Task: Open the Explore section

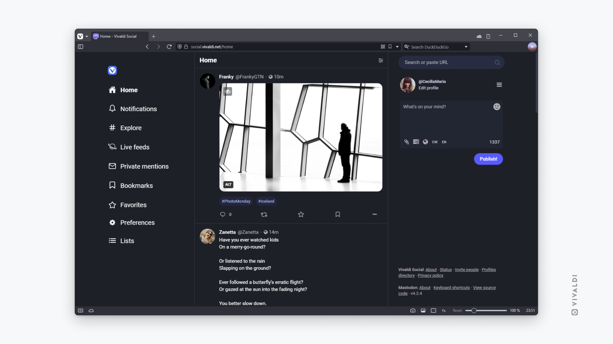Action: pyautogui.click(x=131, y=128)
